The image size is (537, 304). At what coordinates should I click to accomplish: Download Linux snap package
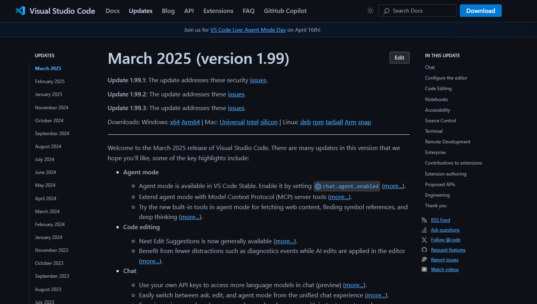(x=365, y=122)
